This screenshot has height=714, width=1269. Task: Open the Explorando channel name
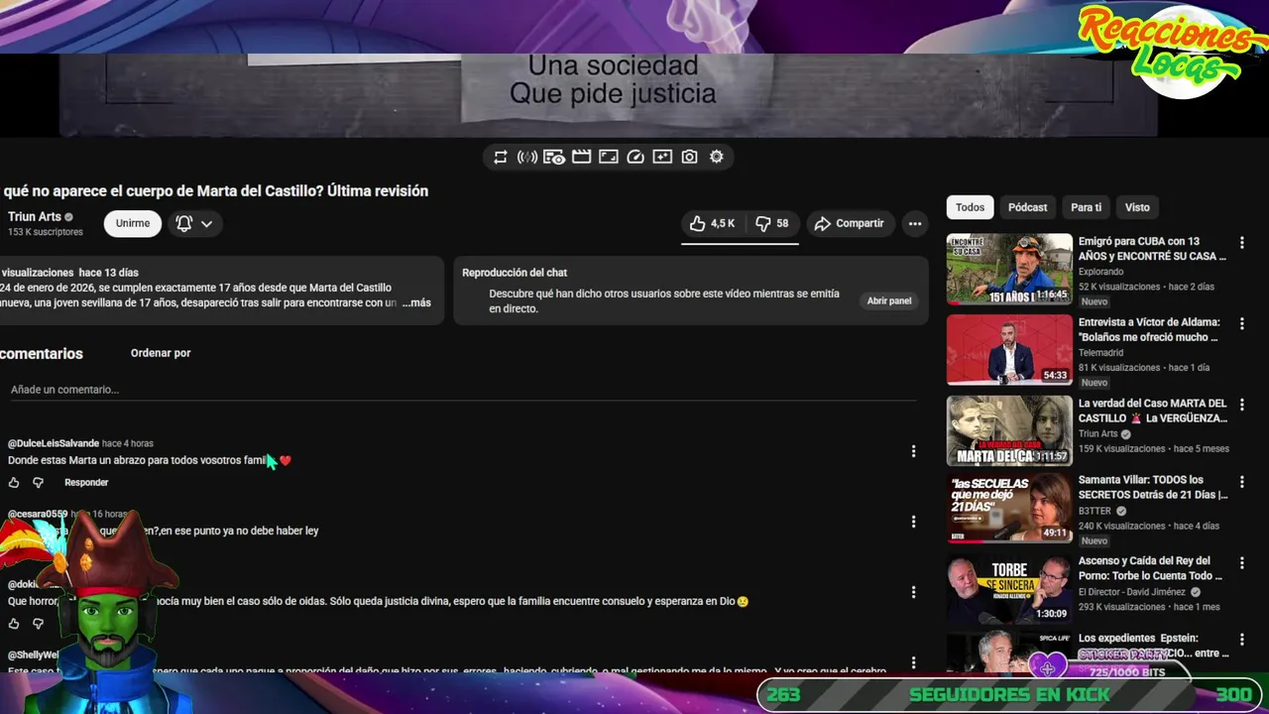click(1100, 272)
